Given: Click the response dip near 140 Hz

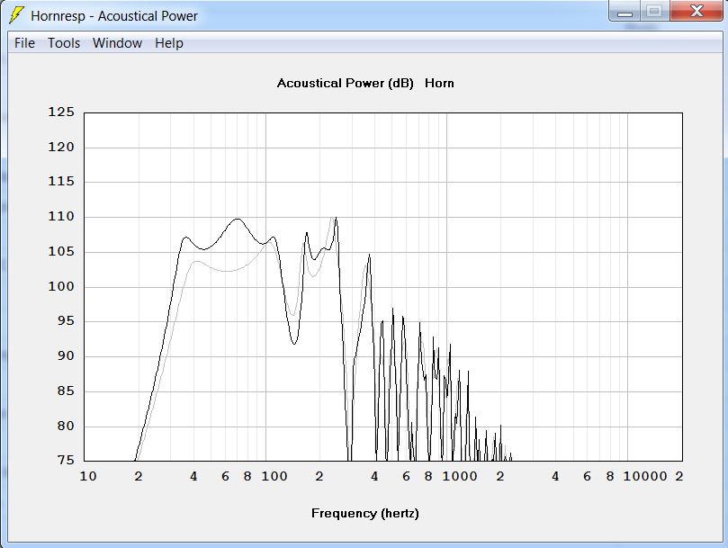Looking at the screenshot, I should point(294,343).
